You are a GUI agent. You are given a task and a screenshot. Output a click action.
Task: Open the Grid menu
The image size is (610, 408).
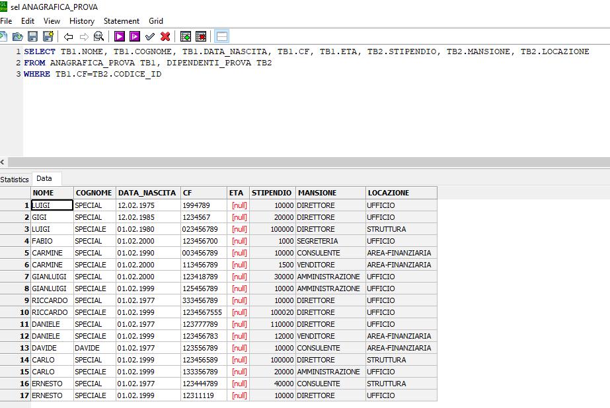pos(155,21)
